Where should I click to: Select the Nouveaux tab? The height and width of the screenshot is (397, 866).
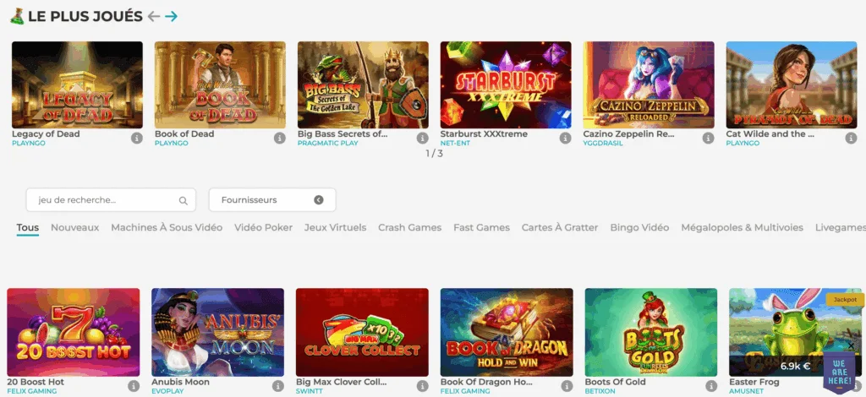pyautogui.click(x=74, y=227)
